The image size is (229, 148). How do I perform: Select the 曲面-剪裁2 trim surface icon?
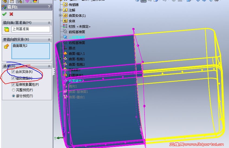[65, 64]
